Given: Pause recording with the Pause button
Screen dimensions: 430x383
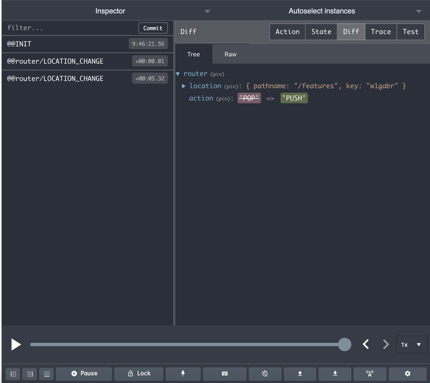Looking at the screenshot, I should tap(84, 374).
